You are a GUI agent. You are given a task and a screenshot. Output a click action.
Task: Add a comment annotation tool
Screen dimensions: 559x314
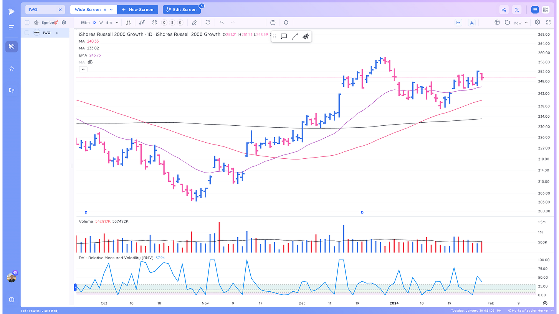[x=284, y=36]
